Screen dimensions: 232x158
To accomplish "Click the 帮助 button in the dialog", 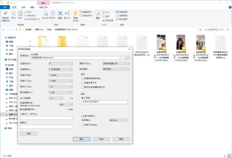I will pos(121,139).
